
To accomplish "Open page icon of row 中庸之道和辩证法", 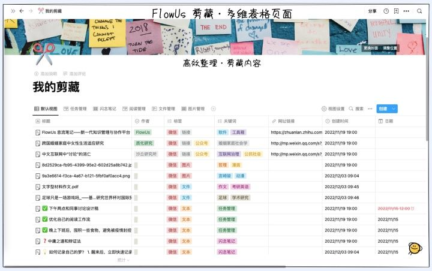I will tap(38, 241).
